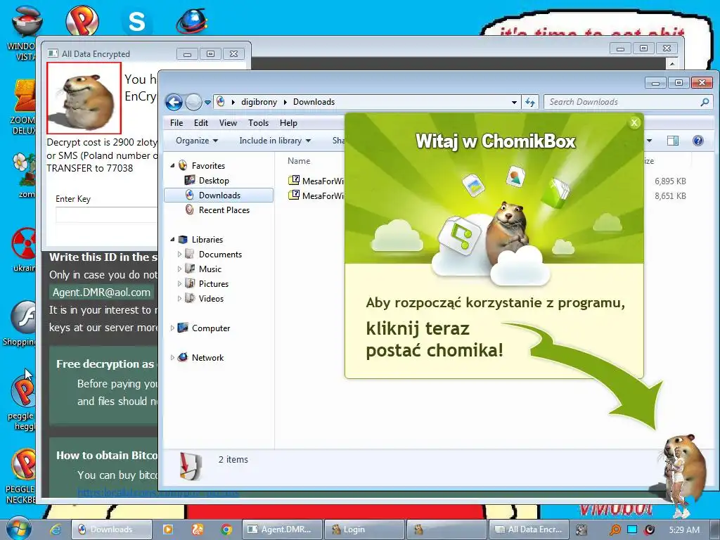The width and height of the screenshot is (720, 540).
Task: Click the Agent.DMR@aol.com address
Action: (101, 292)
